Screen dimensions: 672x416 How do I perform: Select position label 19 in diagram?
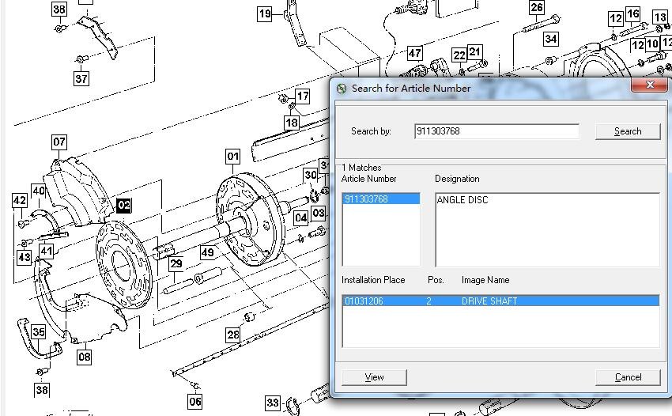264,13
